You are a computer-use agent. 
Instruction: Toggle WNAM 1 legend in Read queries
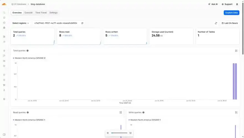coord(29,120)
